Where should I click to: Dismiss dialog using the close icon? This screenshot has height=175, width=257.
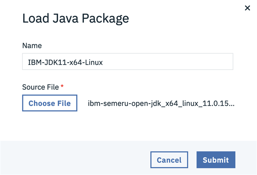247,8
